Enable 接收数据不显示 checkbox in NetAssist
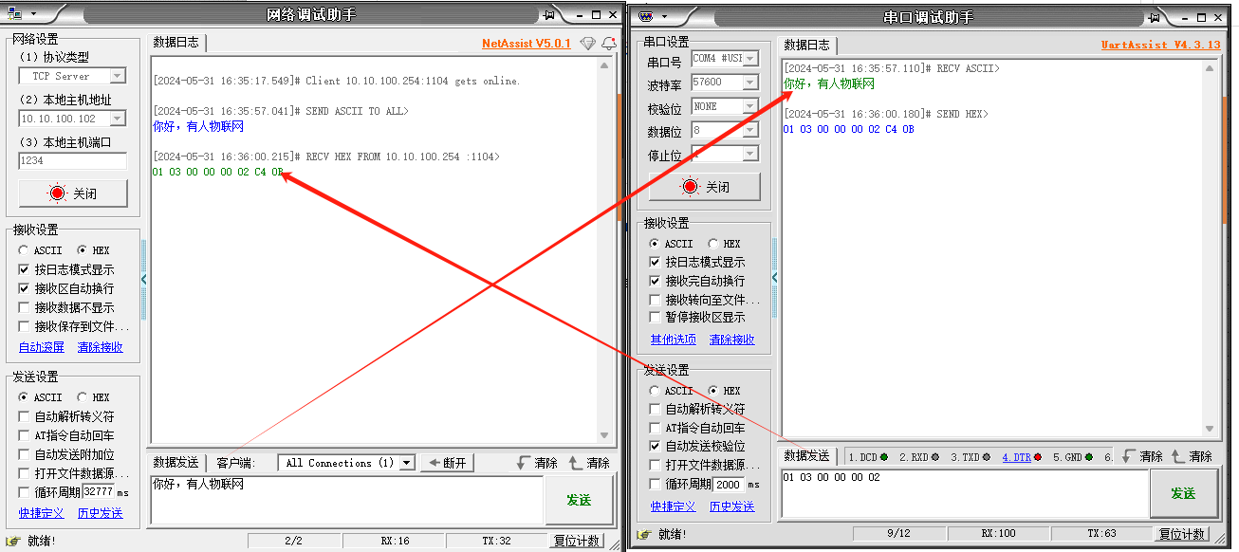Image resolution: width=1239 pixels, height=552 pixels. point(25,307)
